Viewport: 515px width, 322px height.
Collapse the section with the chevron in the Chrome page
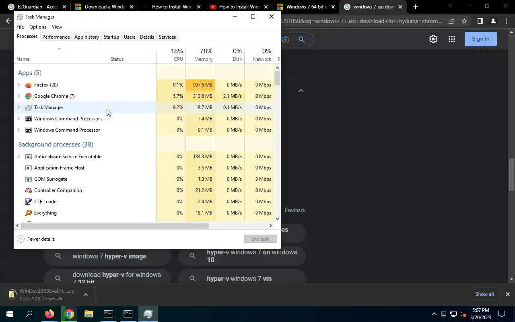point(301,91)
